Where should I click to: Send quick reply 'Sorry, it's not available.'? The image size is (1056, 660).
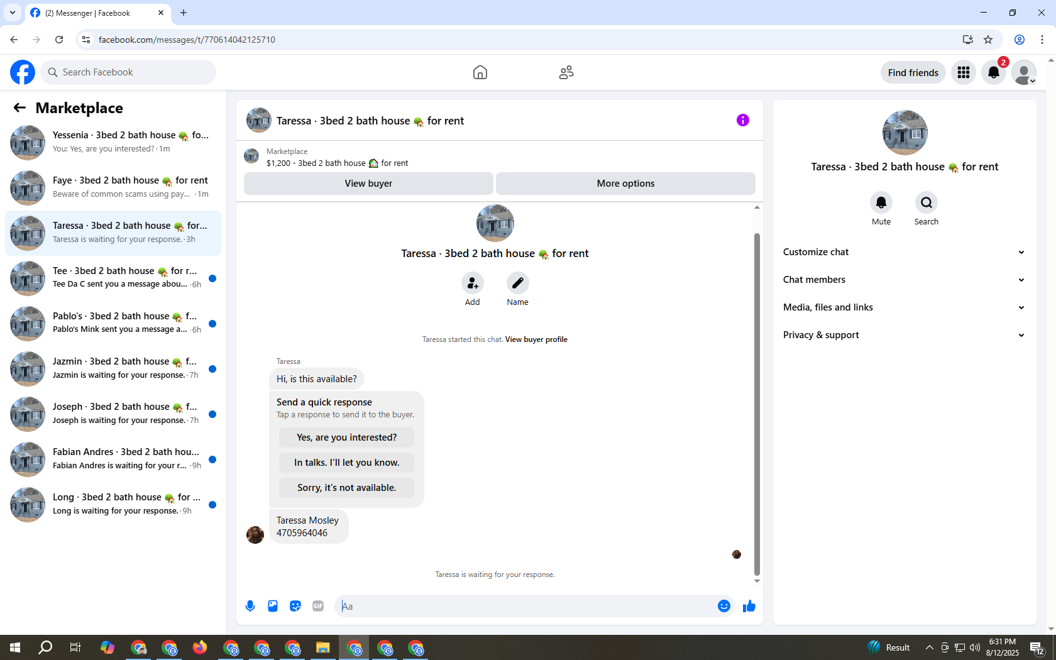(346, 488)
